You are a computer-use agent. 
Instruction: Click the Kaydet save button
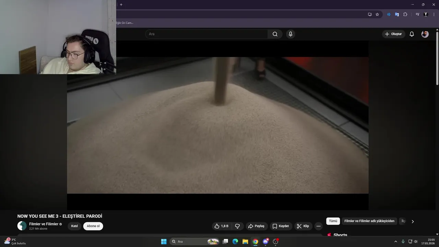pos(281,226)
